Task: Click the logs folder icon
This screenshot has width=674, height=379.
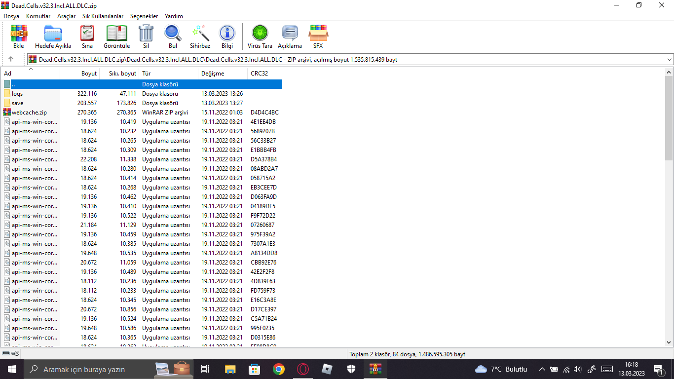Action: click(x=7, y=94)
